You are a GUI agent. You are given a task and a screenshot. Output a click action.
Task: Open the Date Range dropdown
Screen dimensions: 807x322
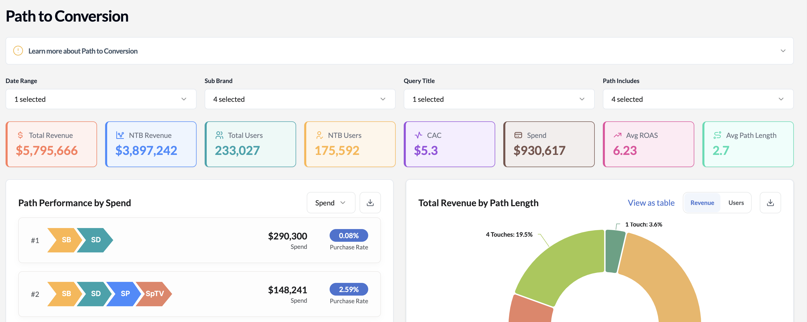(x=101, y=99)
